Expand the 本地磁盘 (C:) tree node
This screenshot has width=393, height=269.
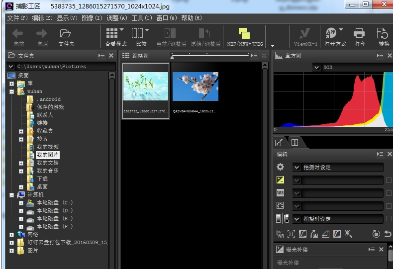pyautogui.click(x=21, y=203)
